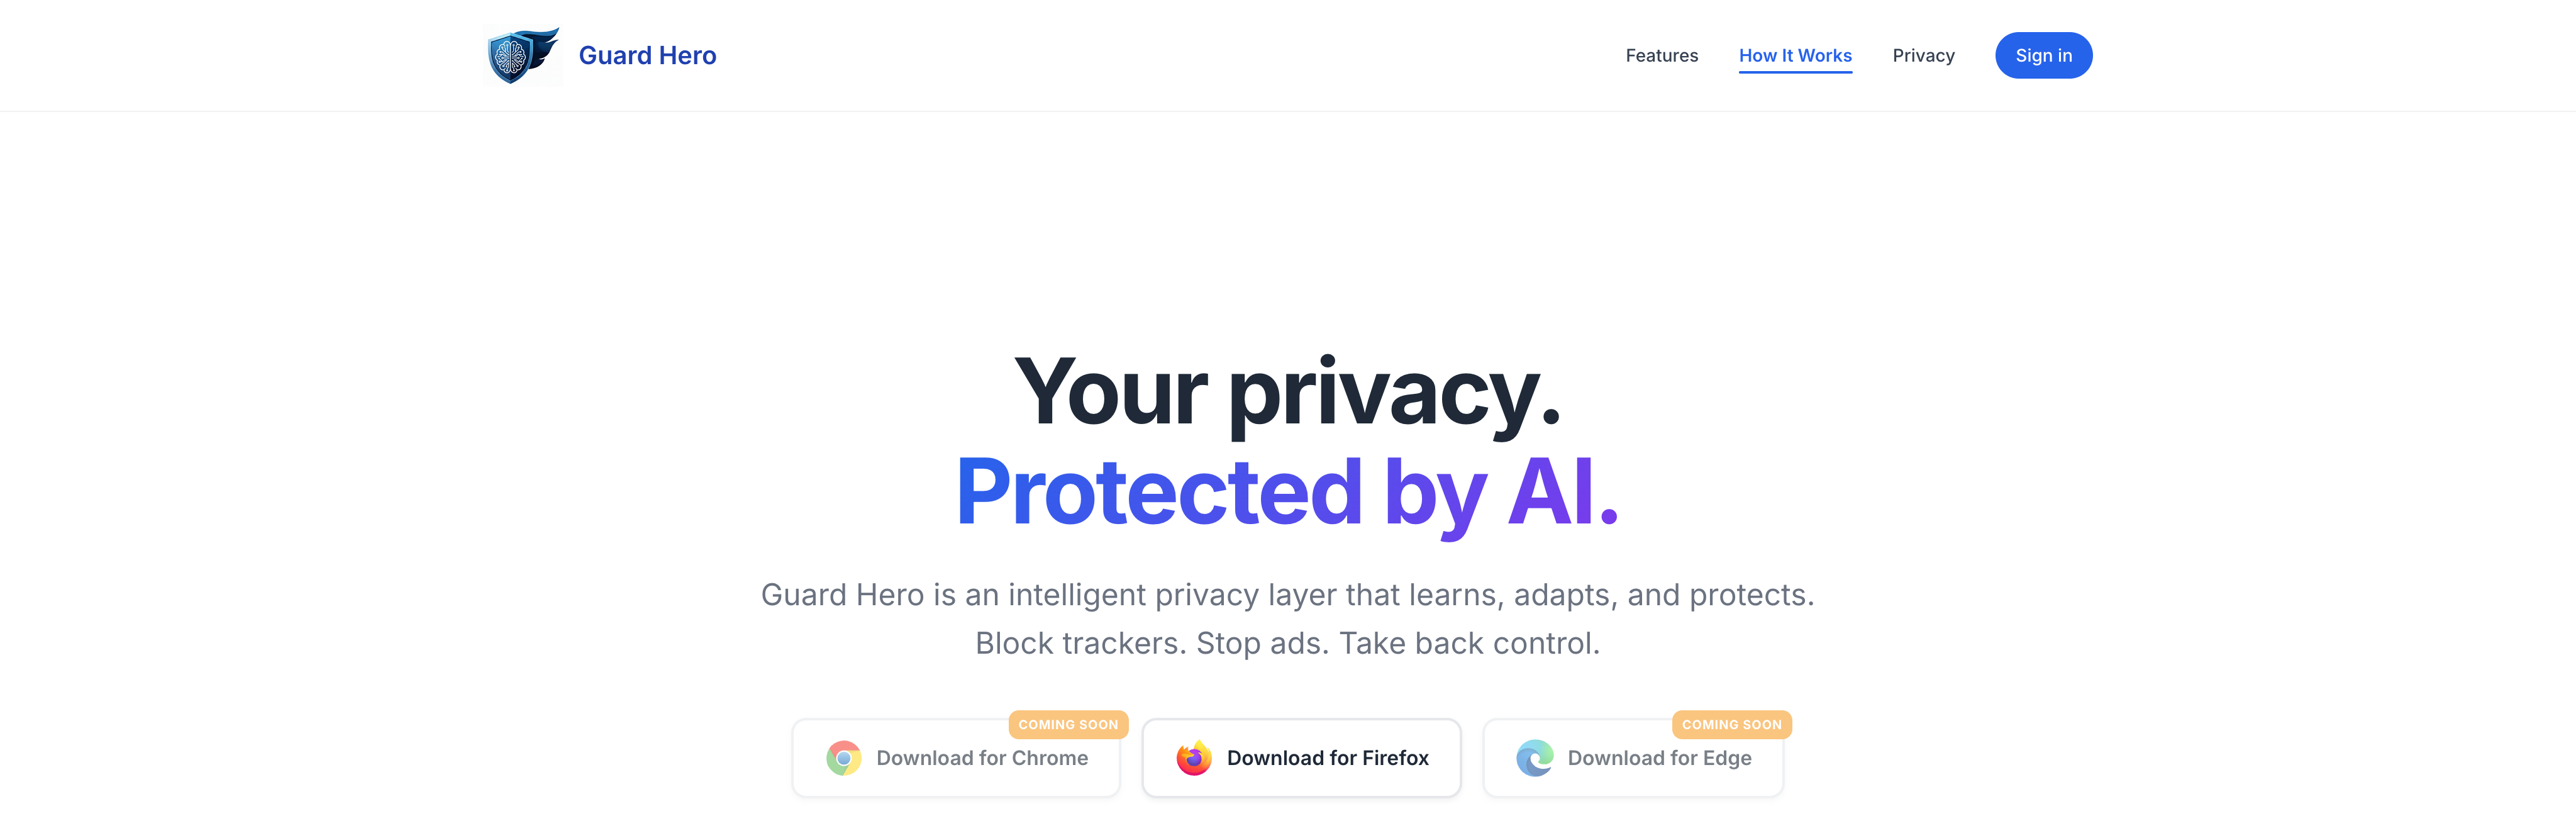Click the underline beneath How It Works
The width and height of the screenshot is (2576, 816).
[x=1795, y=73]
